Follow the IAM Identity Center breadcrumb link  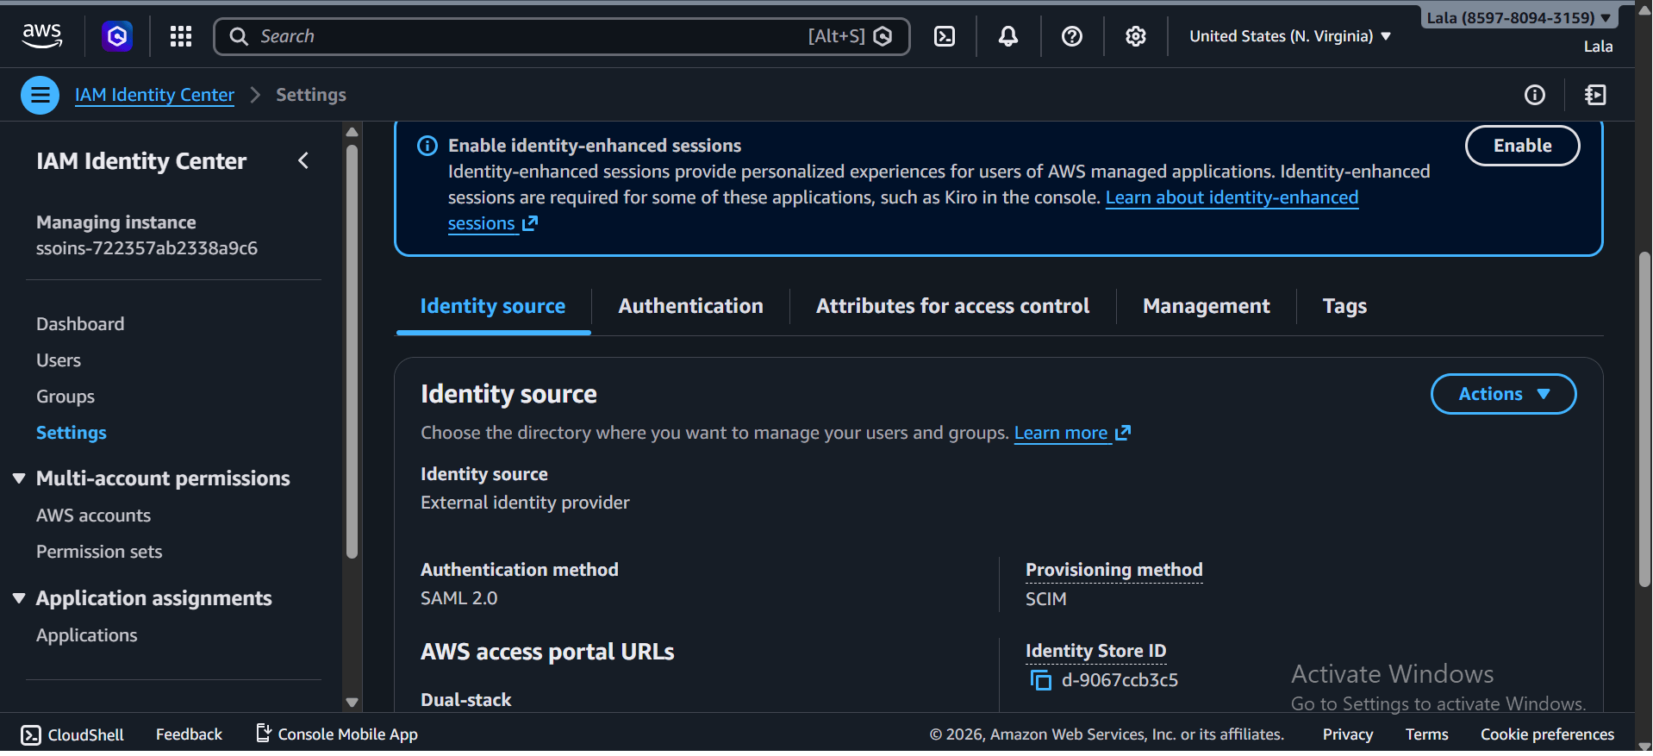(x=154, y=95)
